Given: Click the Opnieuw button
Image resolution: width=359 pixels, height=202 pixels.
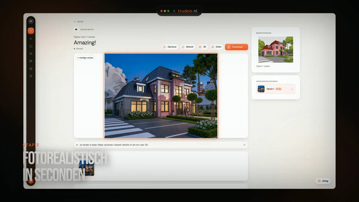Looking at the screenshot, I should pyautogui.click(x=170, y=47).
